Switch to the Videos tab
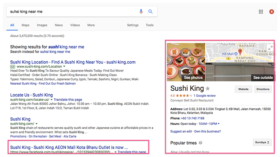 click(75, 25)
